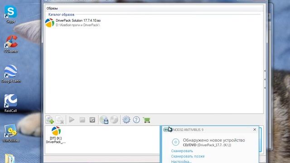Open Preferences gear icon

click(x=126, y=120)
